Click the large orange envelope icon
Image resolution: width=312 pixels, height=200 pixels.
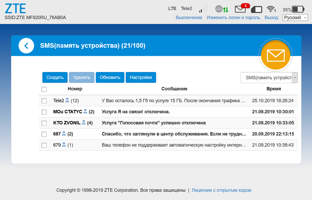[x=276, y=55]
